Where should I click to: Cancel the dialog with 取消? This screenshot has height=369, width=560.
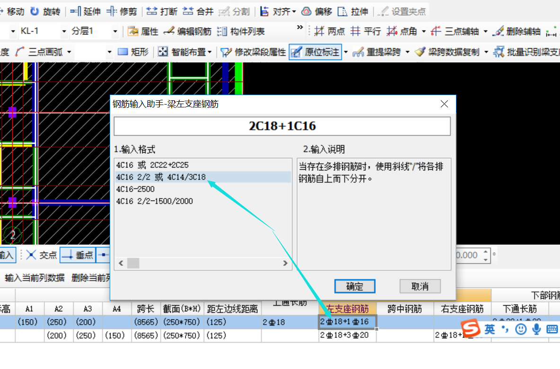tap(420, 287)
